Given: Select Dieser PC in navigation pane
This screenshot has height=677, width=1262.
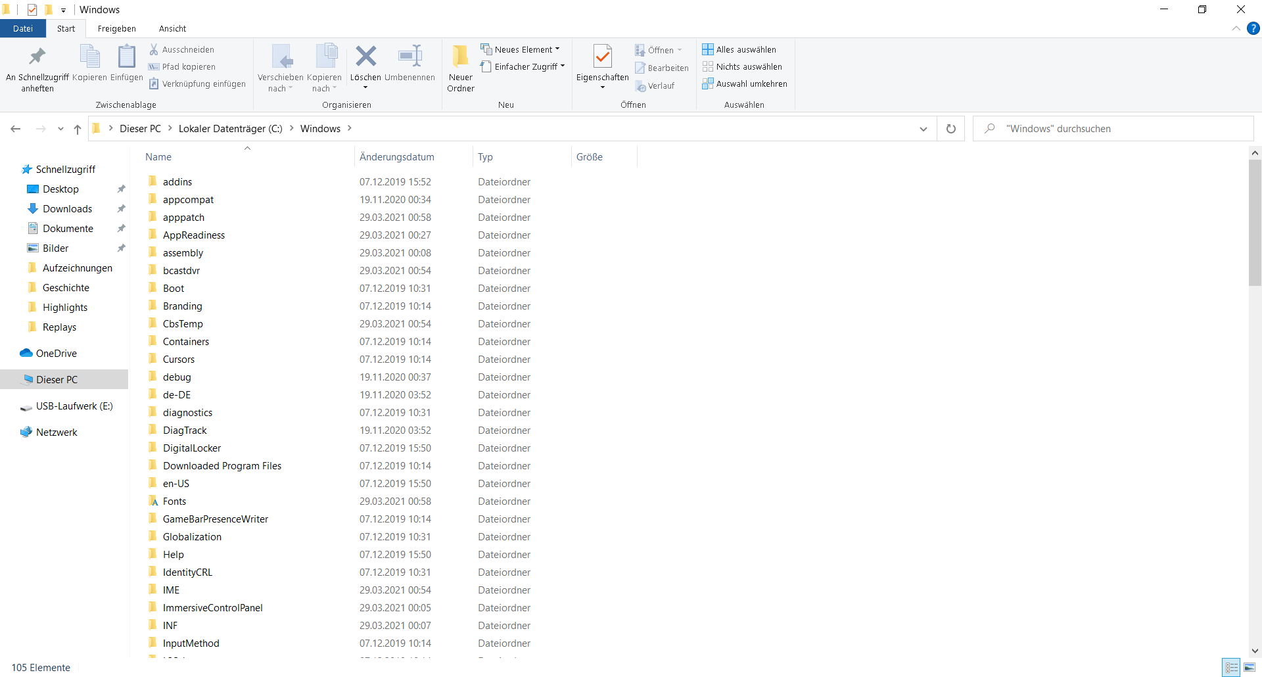Looking at the screenshot, I should (64, 380).
